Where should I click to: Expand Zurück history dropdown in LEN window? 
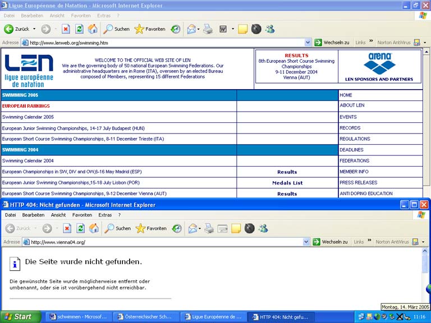click(x=34, y=29)
